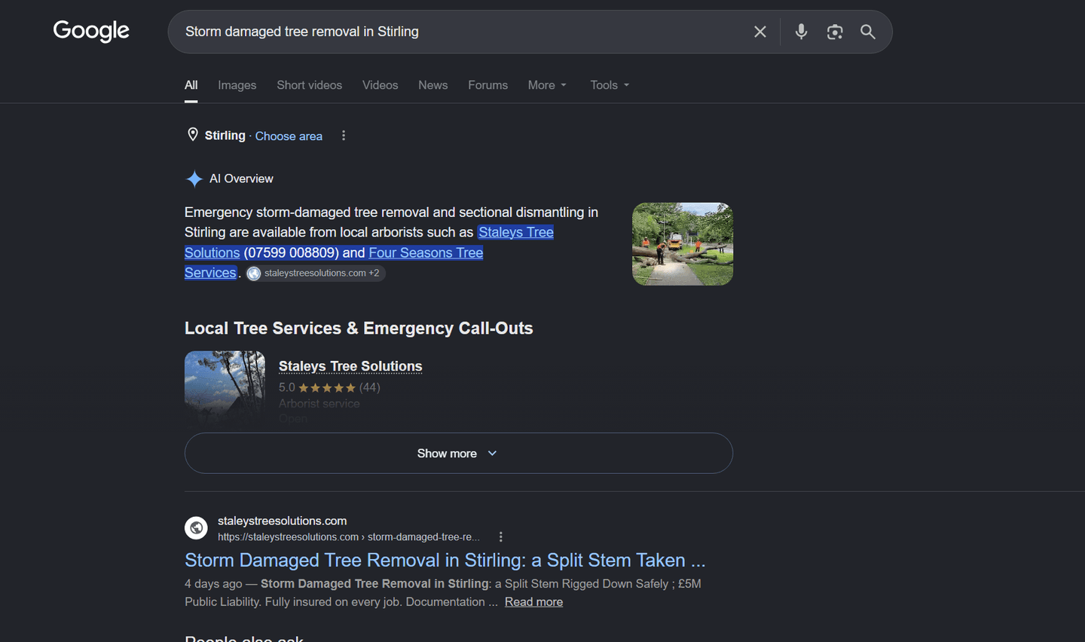This screenshot has height=642, width=1085.
Task: Click the 5.0 star rating of Staleys
Action: [x=329, y=387]
